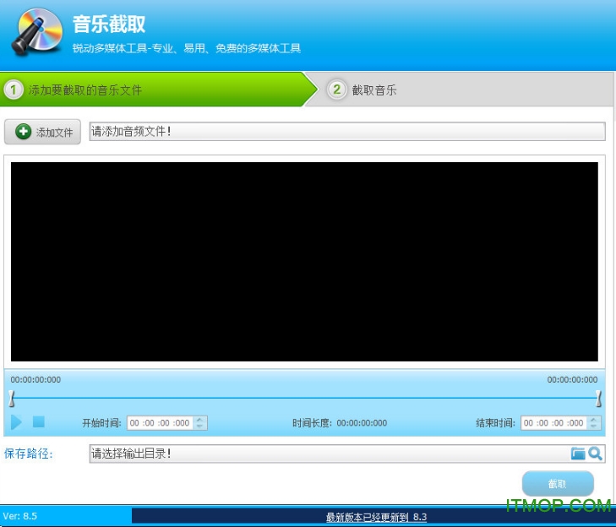Click the black audio preview area

tap(304, 262)
